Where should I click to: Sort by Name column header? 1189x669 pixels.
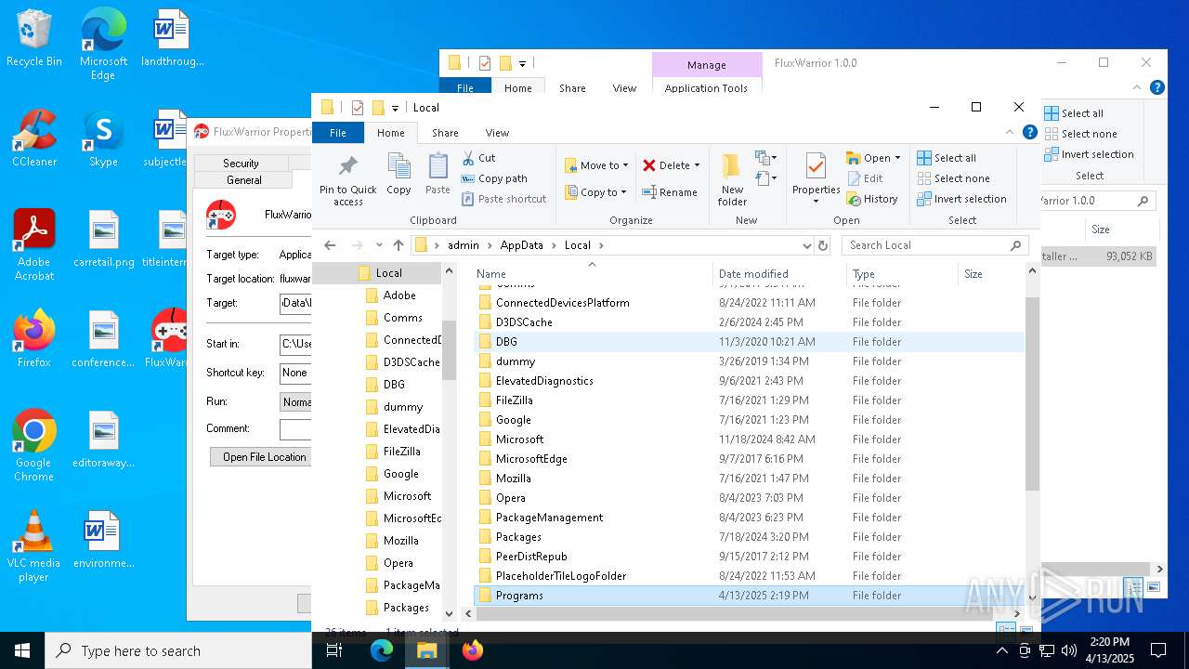[592, 274]
